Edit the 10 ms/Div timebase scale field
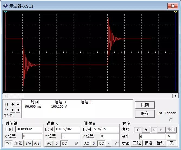The width and height of the screenshot is (181, 150). pos(29,129)
